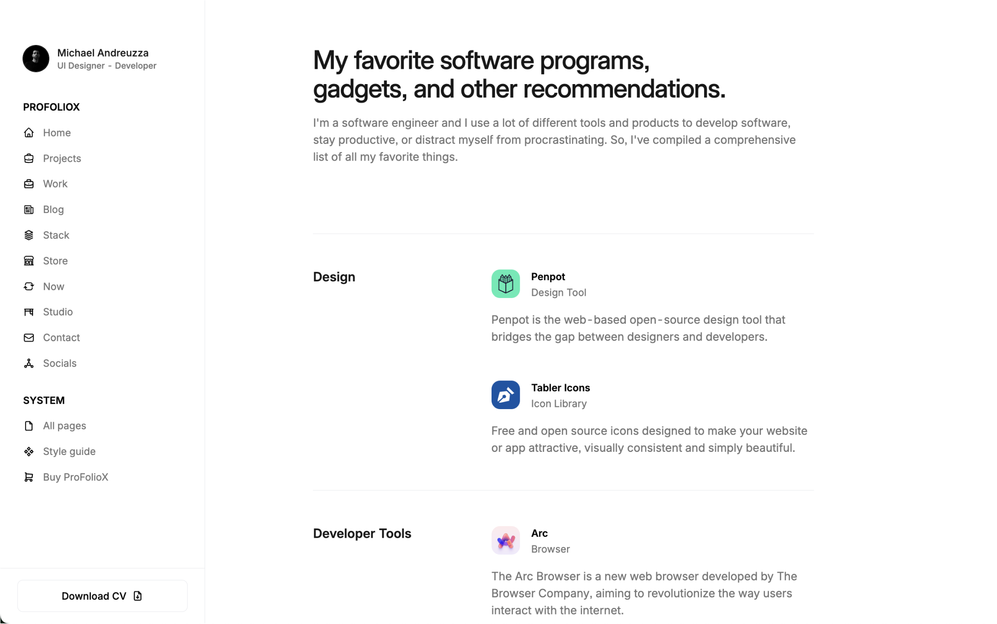This screenshot has width=997, height=624.
Task: Click the Tabler Icons logo
Action: [x=505, y=394]
